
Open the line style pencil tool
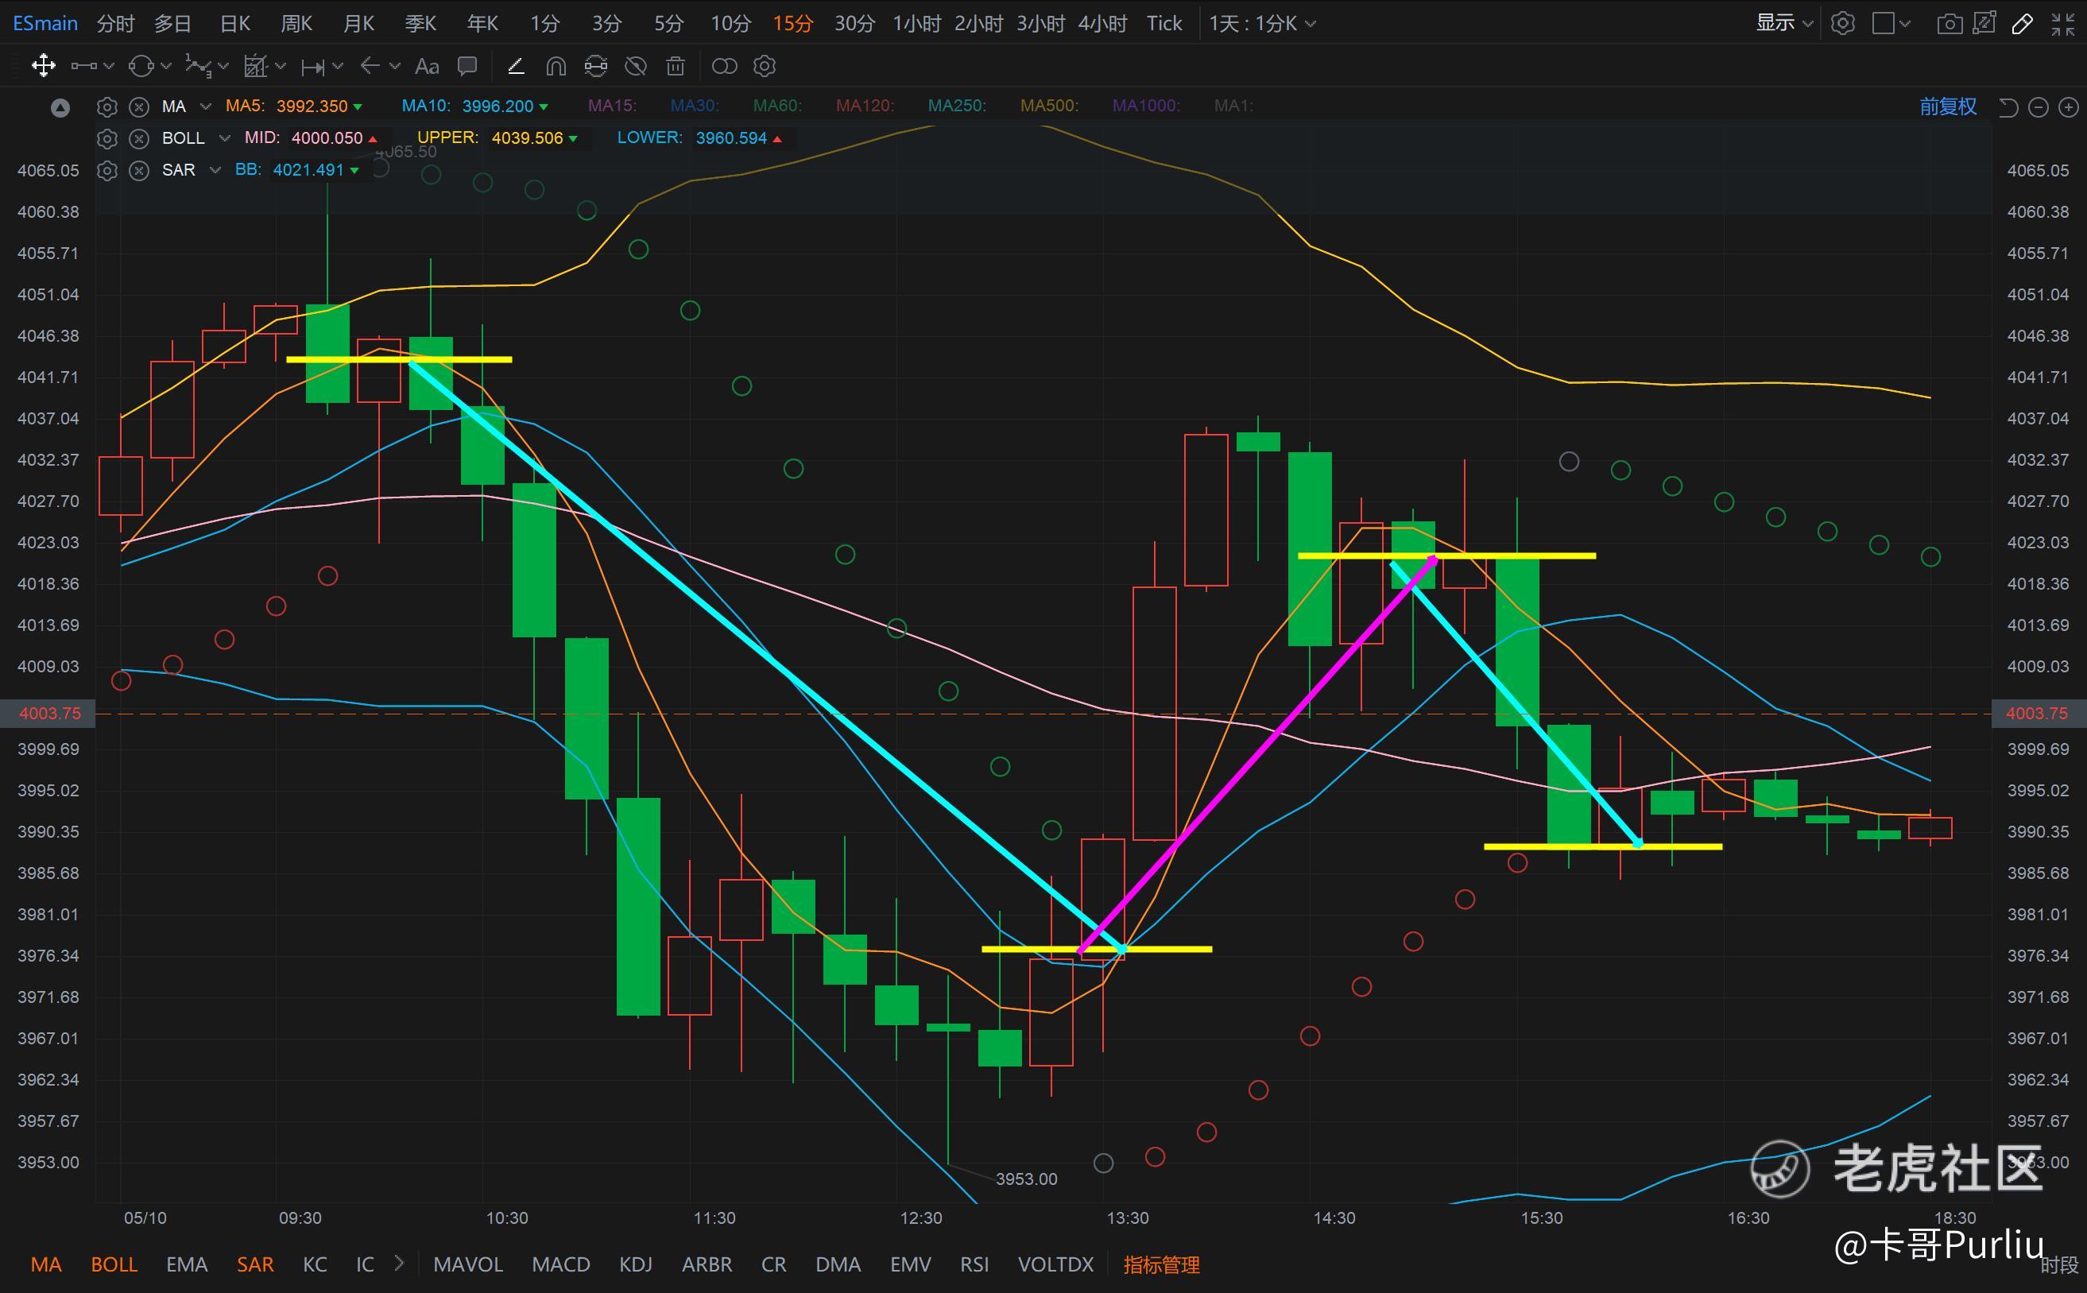point(516,66)
